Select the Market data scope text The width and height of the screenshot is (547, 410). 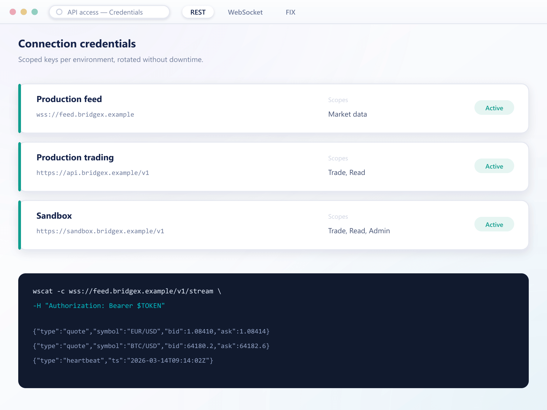click(x=347, y=114)
